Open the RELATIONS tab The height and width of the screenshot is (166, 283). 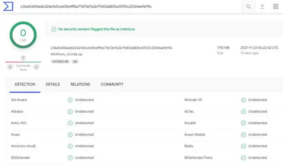80,84
